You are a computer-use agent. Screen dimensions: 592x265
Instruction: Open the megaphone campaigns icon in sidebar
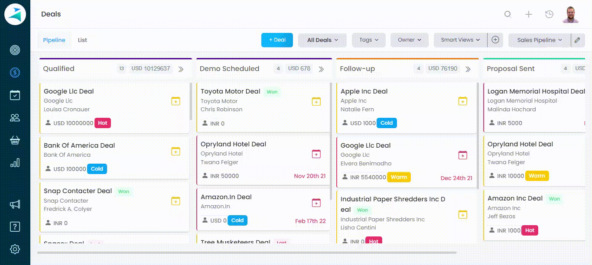(x=15, y=204)
